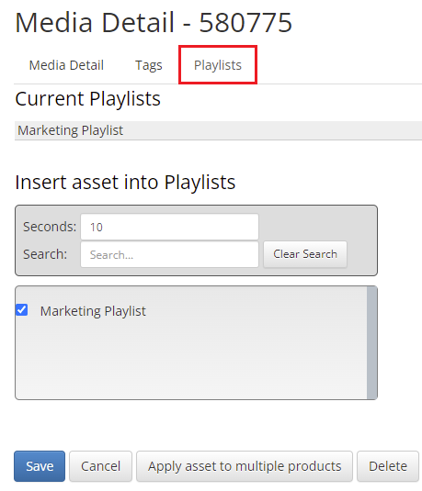Uncheck the Marketing Playlist checkbox

pos(22,310)
